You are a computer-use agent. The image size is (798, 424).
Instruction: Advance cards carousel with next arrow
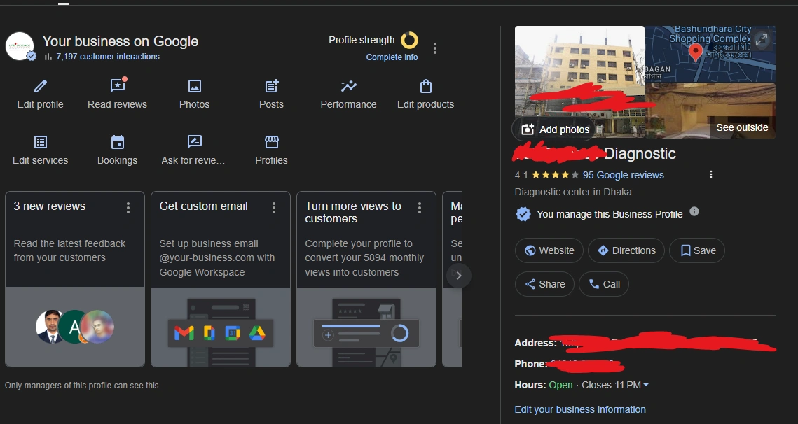pos(458,276)
